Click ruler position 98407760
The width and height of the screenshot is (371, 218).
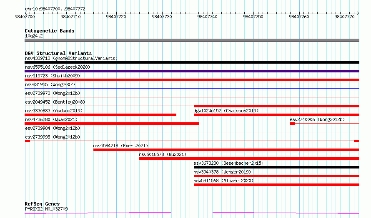point(299,17)
